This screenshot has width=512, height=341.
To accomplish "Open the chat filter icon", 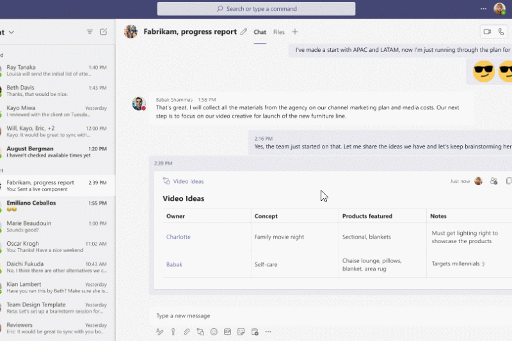I will click(x=90, y=31).
